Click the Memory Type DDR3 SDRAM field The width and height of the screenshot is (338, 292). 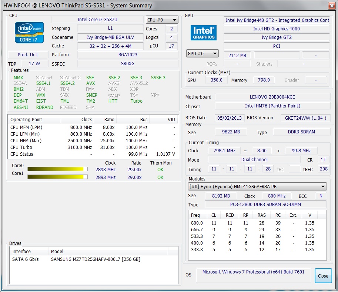pyautogui.click(x=302, y=132)
